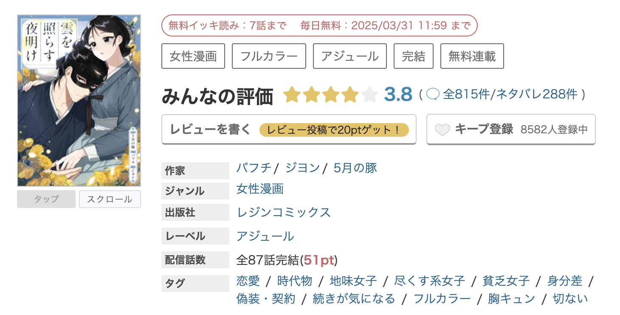This screenshot has width=620, height=315.
Task: Open the 偽装・契約 tag link
Action: [x=265, y=299]
